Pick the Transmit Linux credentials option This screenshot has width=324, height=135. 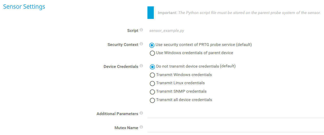pos(152,83)
